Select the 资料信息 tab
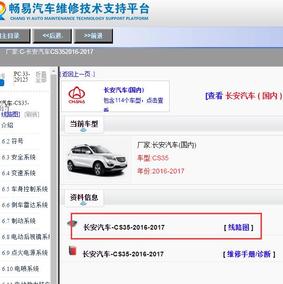283x284 pixels. (84, 198)
